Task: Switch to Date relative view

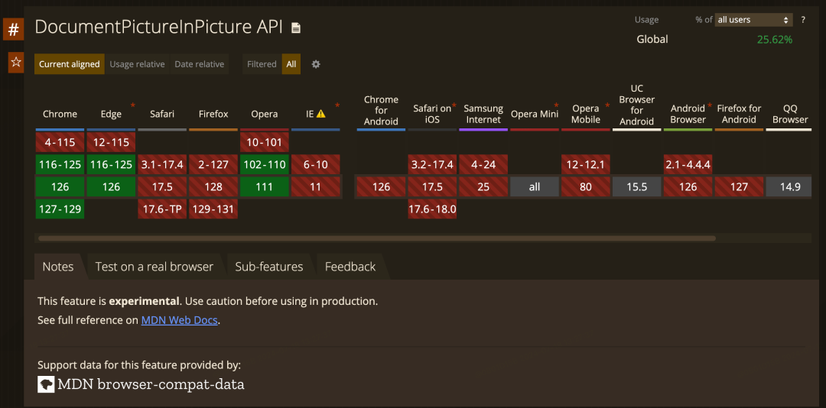Action: coord(199,64)
